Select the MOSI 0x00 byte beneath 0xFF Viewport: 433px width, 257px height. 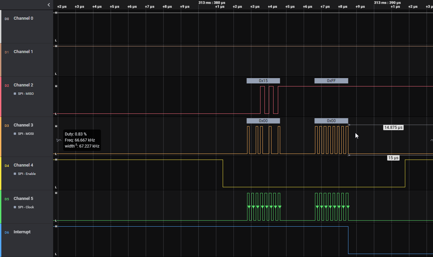coord(332,121)
